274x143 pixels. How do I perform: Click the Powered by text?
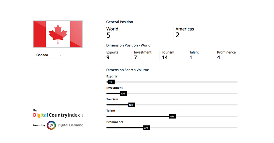(39, 125)
